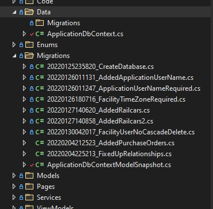
Task: Click lock icon beside the Enums folder
Action: (x=21, y=45)
